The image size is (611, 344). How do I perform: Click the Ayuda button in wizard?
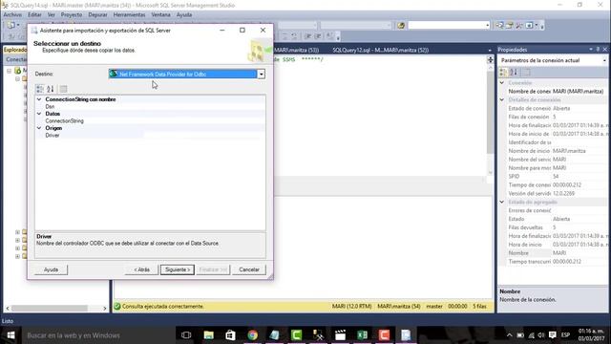tap(51, 269)
